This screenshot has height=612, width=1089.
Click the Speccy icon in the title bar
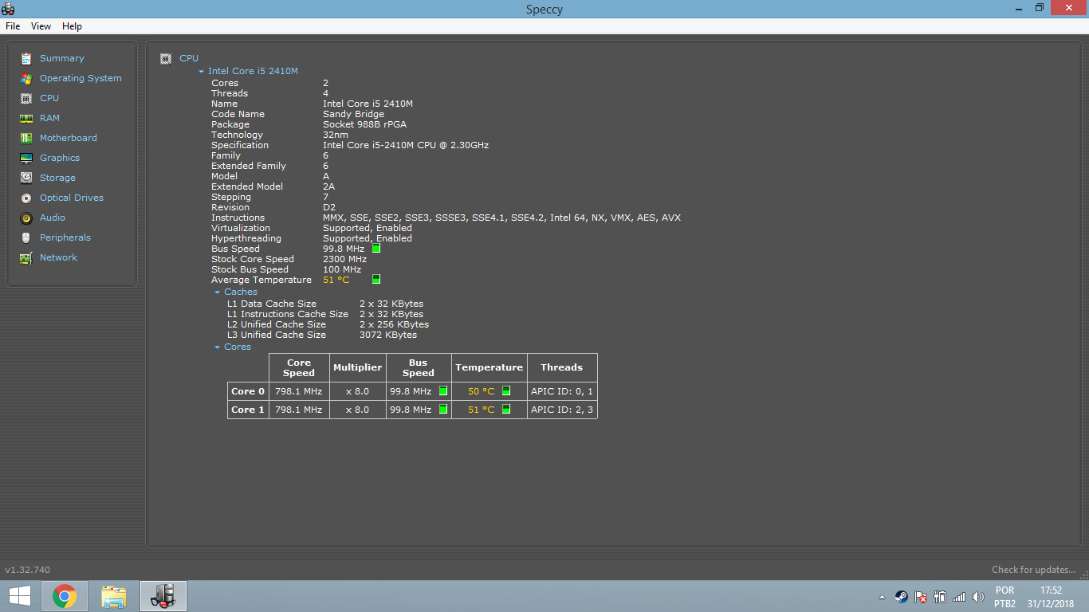[8, 8]
